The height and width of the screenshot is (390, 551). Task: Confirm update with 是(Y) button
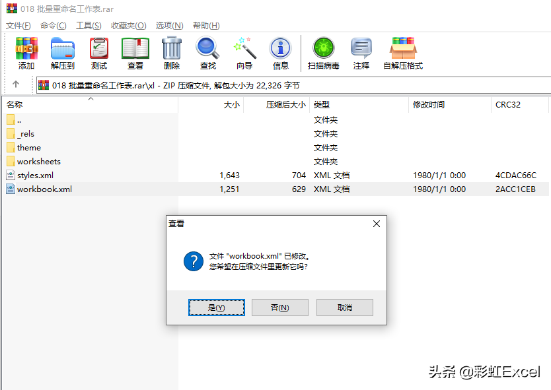click(x=217, y=308)
